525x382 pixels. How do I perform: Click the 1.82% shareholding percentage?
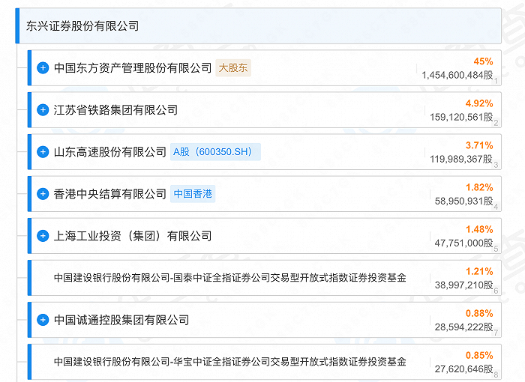(479, 187)
